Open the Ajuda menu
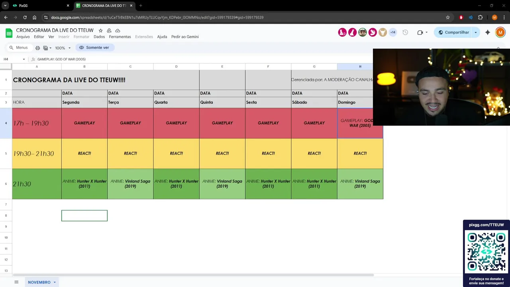This screenshot has height=287, width=510. 162,37
